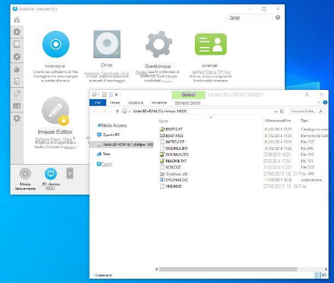Go forward in Explorer navigation

pos(104,111)
